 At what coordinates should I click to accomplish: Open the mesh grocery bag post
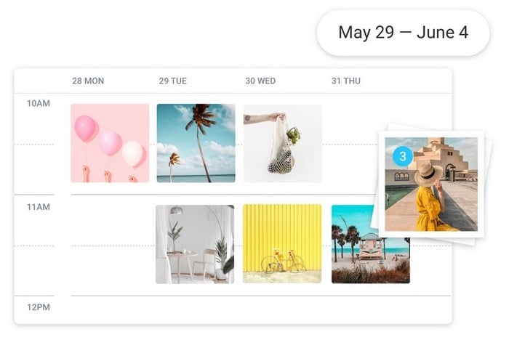(x=282, y=143)
